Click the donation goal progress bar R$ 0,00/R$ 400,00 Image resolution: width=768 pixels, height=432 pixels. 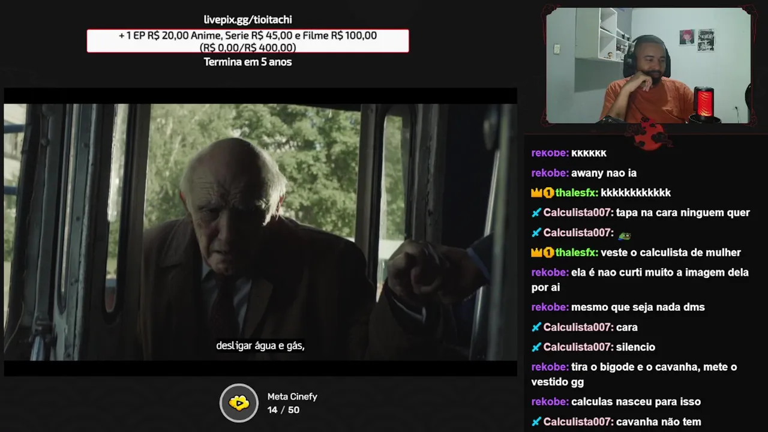(248, 41)
